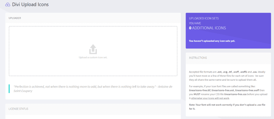Click the UPLOADED ICON SETS heading
Screen dimensions: 274x119
tap(204, 18)
